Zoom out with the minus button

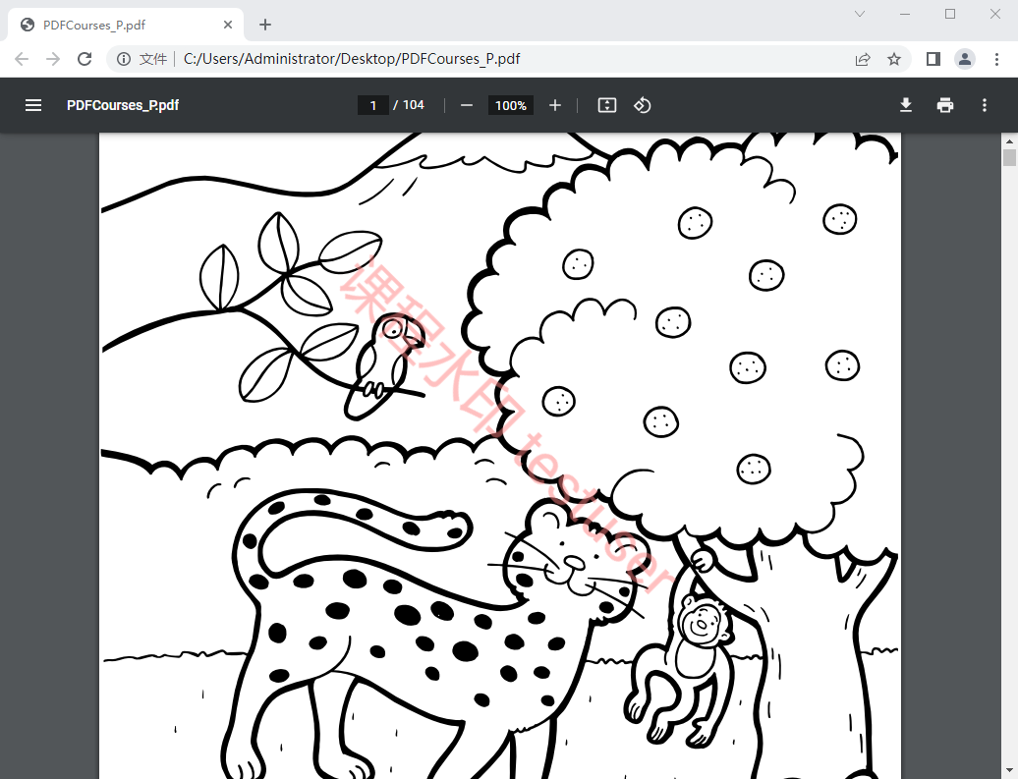coord(467,105)
